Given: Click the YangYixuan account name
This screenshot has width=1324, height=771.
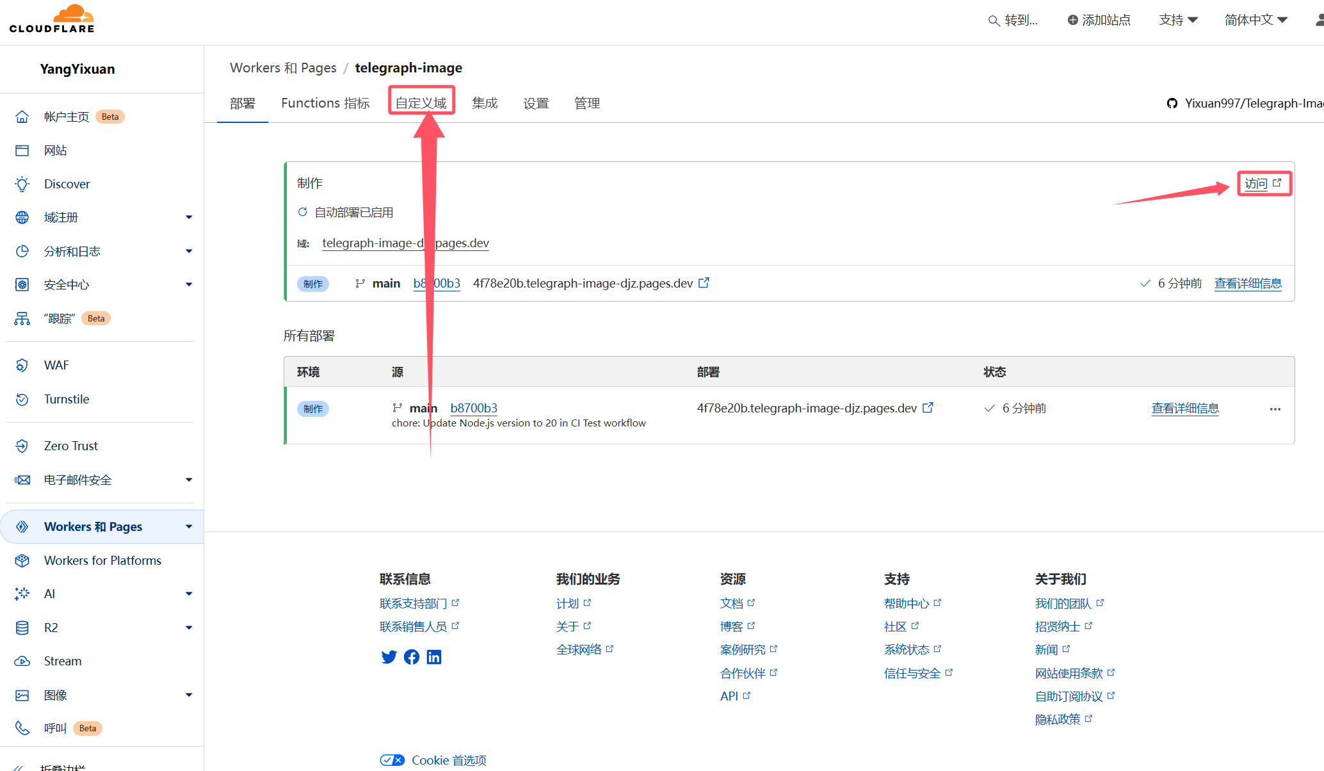Looking at the screenshot, I should [x=77, y=69].
